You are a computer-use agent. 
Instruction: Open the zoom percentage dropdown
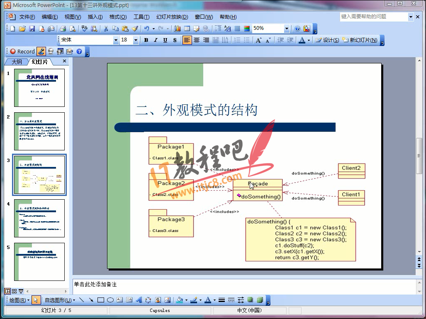(x=287, y=29)
